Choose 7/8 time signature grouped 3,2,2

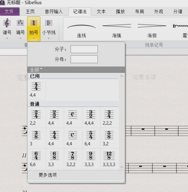click(73, 159)
